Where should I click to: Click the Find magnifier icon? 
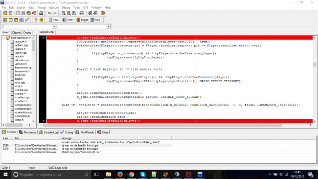[x=64, y=13]
